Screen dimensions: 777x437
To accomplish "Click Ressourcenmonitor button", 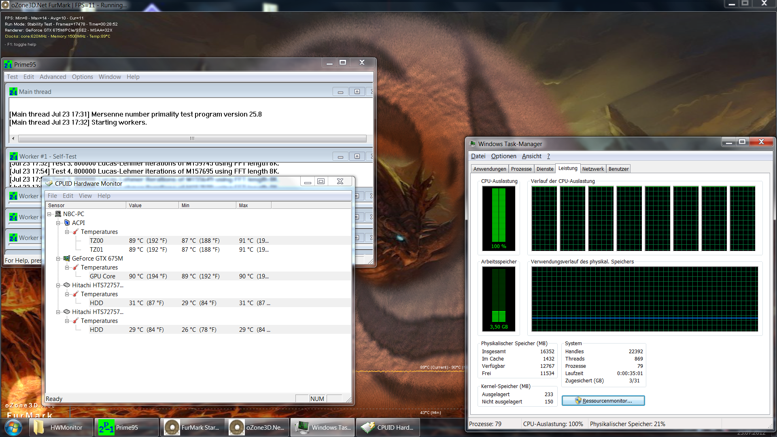I will [x=603, y=401].
